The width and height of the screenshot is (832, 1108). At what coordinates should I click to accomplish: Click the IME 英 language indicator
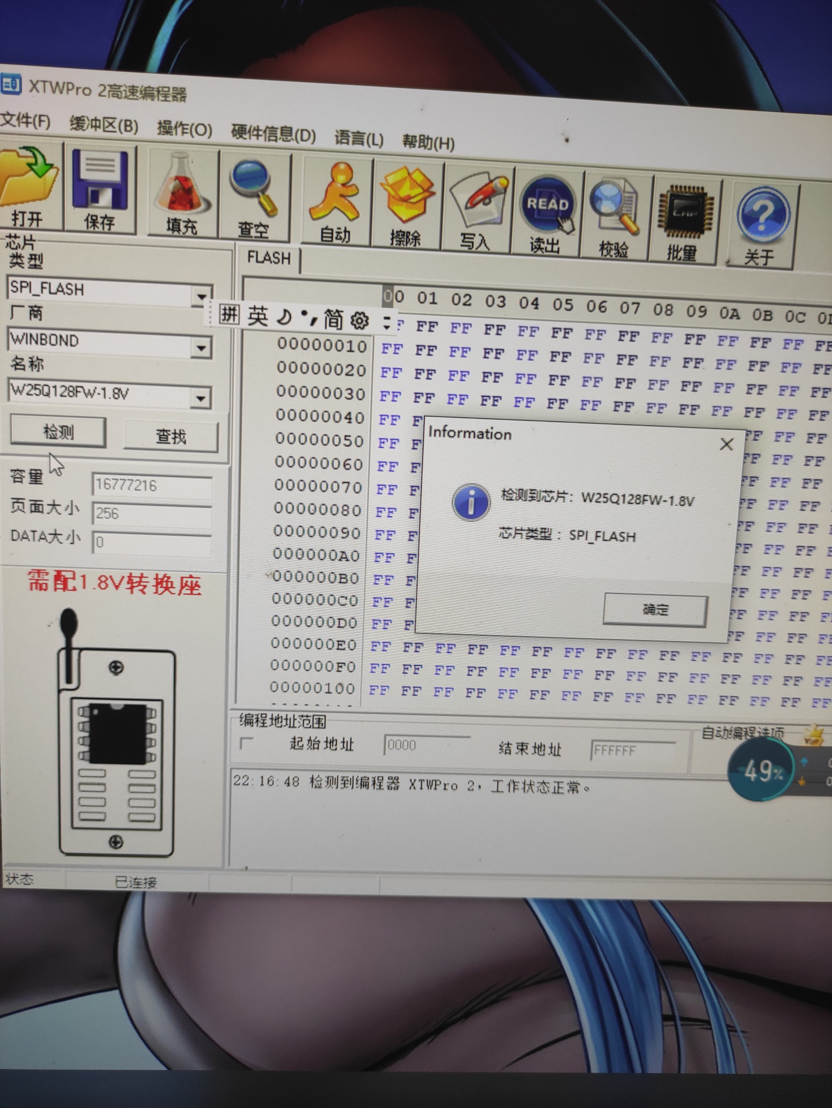tap(258, 317)
